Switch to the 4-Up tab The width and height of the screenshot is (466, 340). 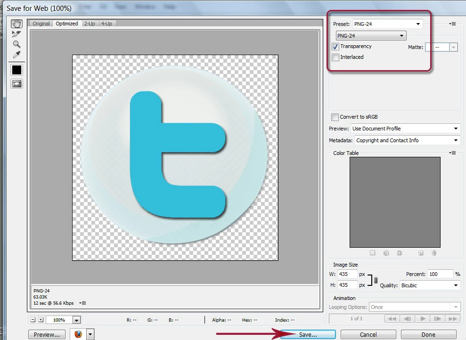(106, 24)
